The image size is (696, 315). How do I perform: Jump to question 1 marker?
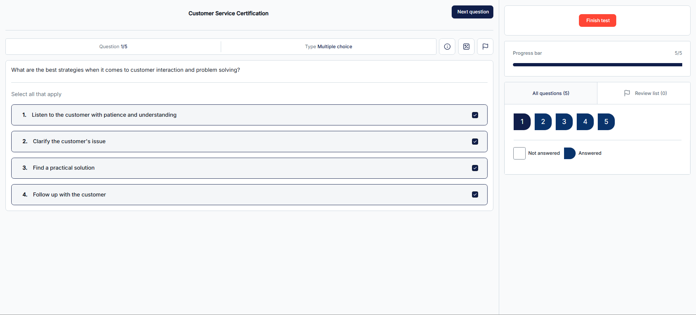pyautogui.click(x=522, y=122)
